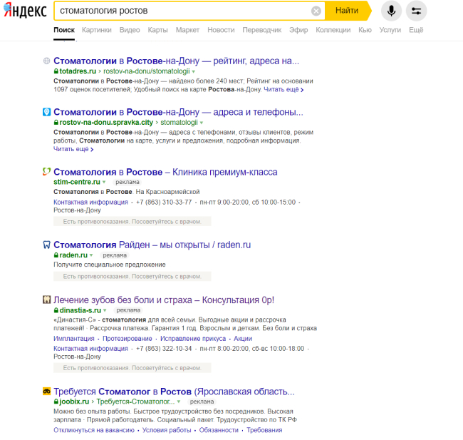The height and width of the screenshot is (440, 463).
Task: Click Условия работы sitelink
Action: tap(167, 430)
